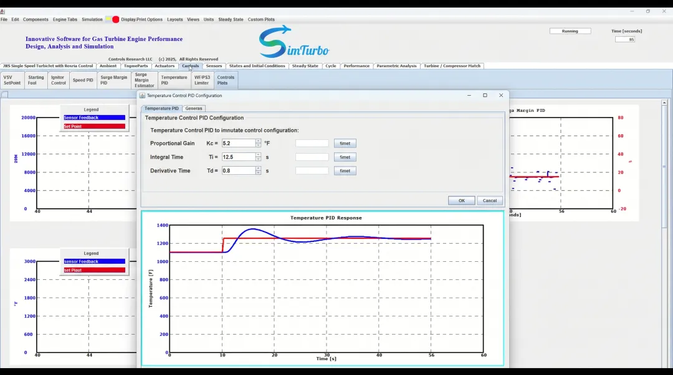The width and height of the screenshot is (673, 375).
Task: Open the Components menu
Action: pos(36,19)
